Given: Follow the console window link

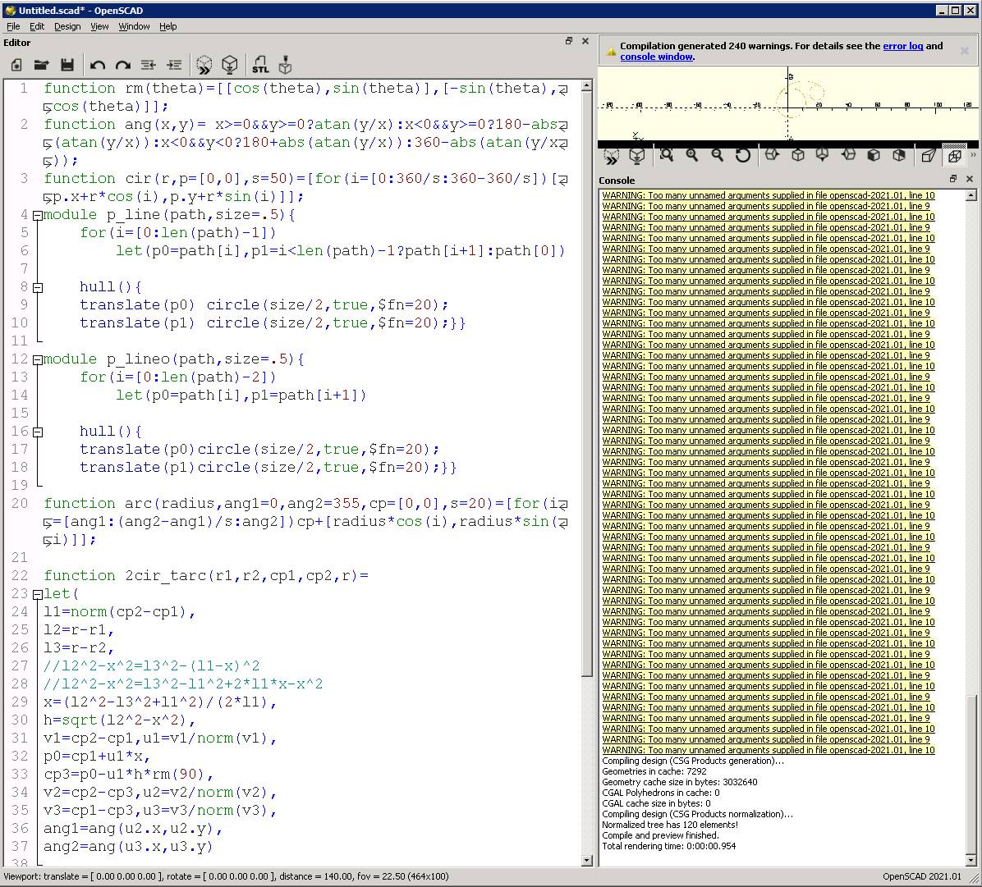Looking at the screenshot, I should pos(656,57).
